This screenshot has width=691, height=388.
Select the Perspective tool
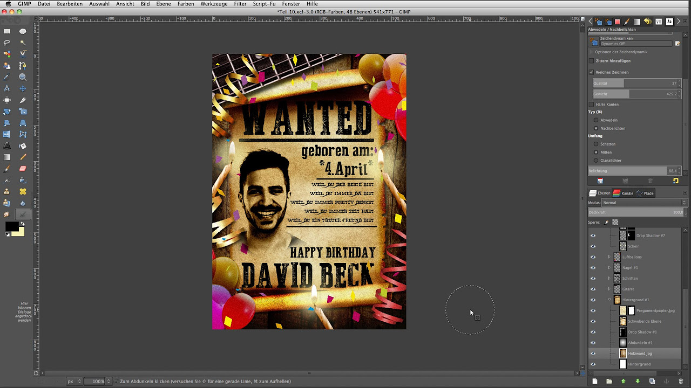click(23, 123)
